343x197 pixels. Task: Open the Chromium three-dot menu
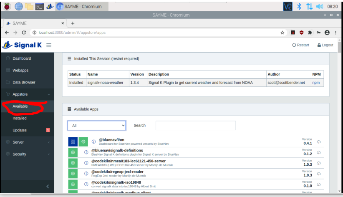335,33
